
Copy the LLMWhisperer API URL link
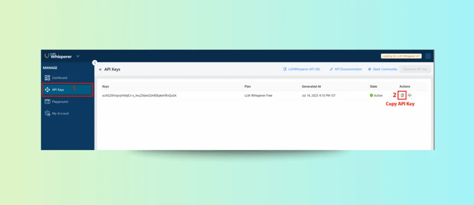(302, 69)
